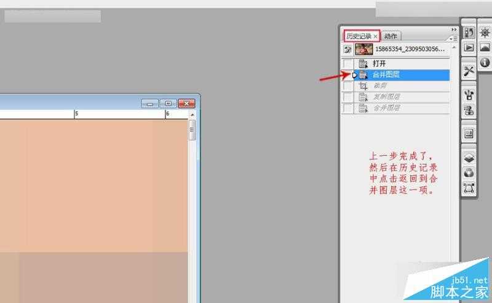Click the history snapshot thumbnail
This screenshot has height=303, width=492.
[x=365, y=49]
